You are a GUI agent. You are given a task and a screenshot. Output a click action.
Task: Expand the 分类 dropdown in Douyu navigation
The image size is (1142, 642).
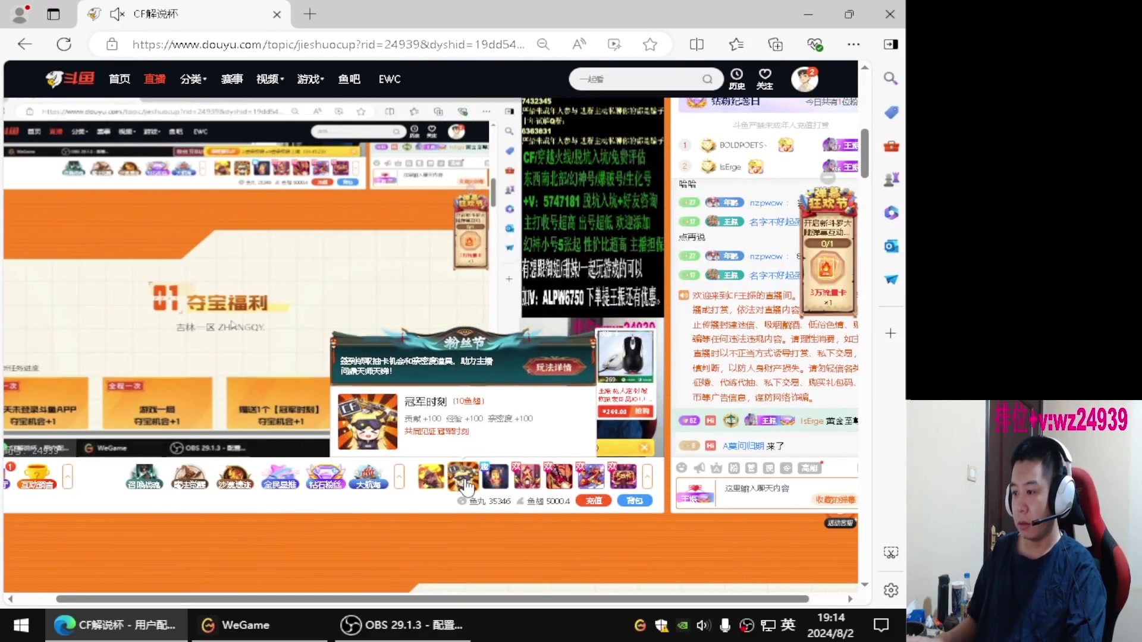pyautogui.click(x=192, y=79)
